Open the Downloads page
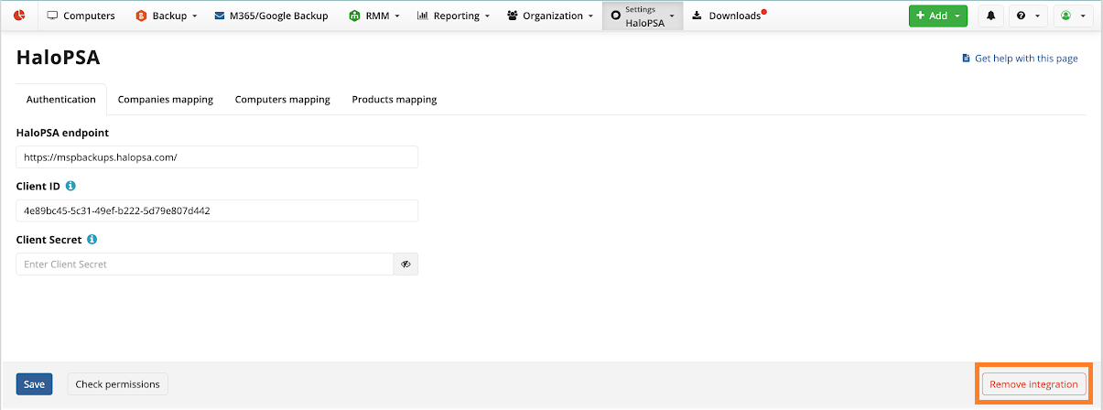 [x=729, y=16]
